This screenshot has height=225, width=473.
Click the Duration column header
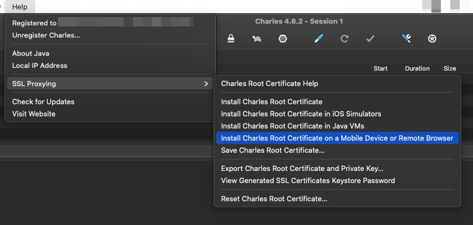(417, 68)
